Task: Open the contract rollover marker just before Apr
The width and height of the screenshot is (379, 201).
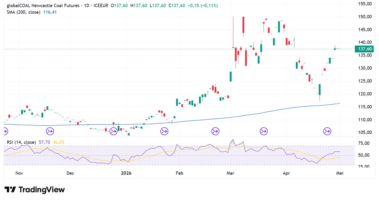Action: tap(264, 131)
